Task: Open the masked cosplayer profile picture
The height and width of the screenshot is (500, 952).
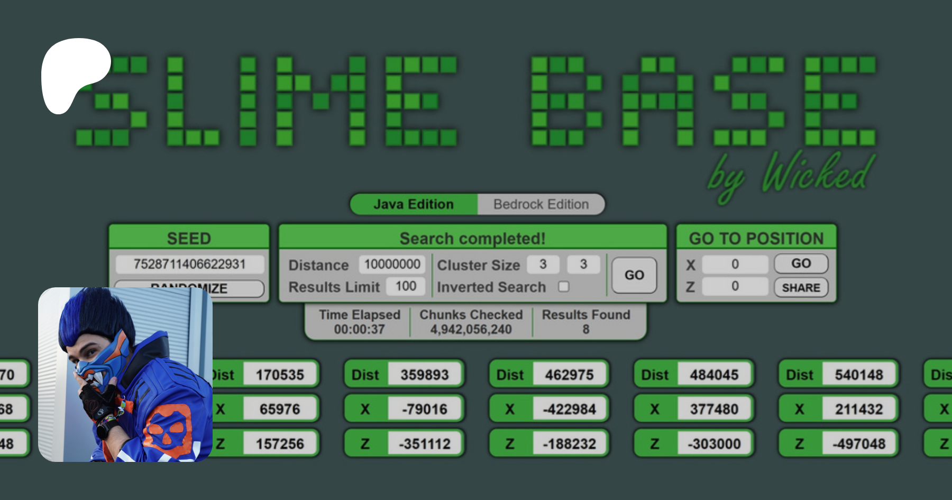Action: coord(125,374)
